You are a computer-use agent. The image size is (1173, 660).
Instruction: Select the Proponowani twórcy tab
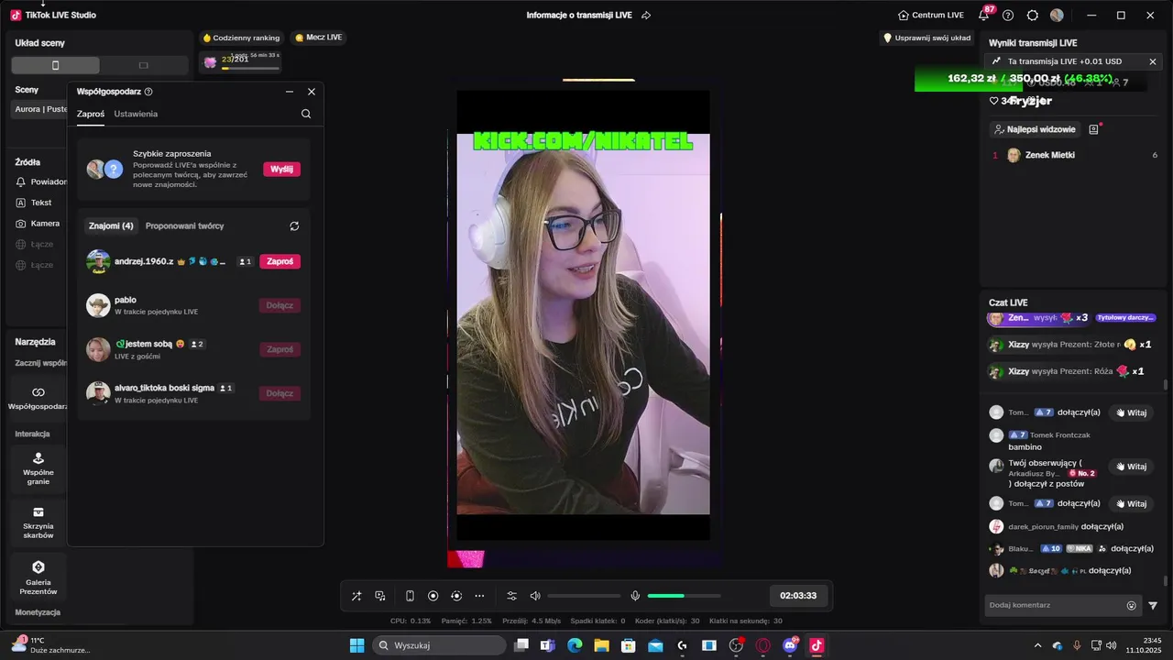(184, 225)
